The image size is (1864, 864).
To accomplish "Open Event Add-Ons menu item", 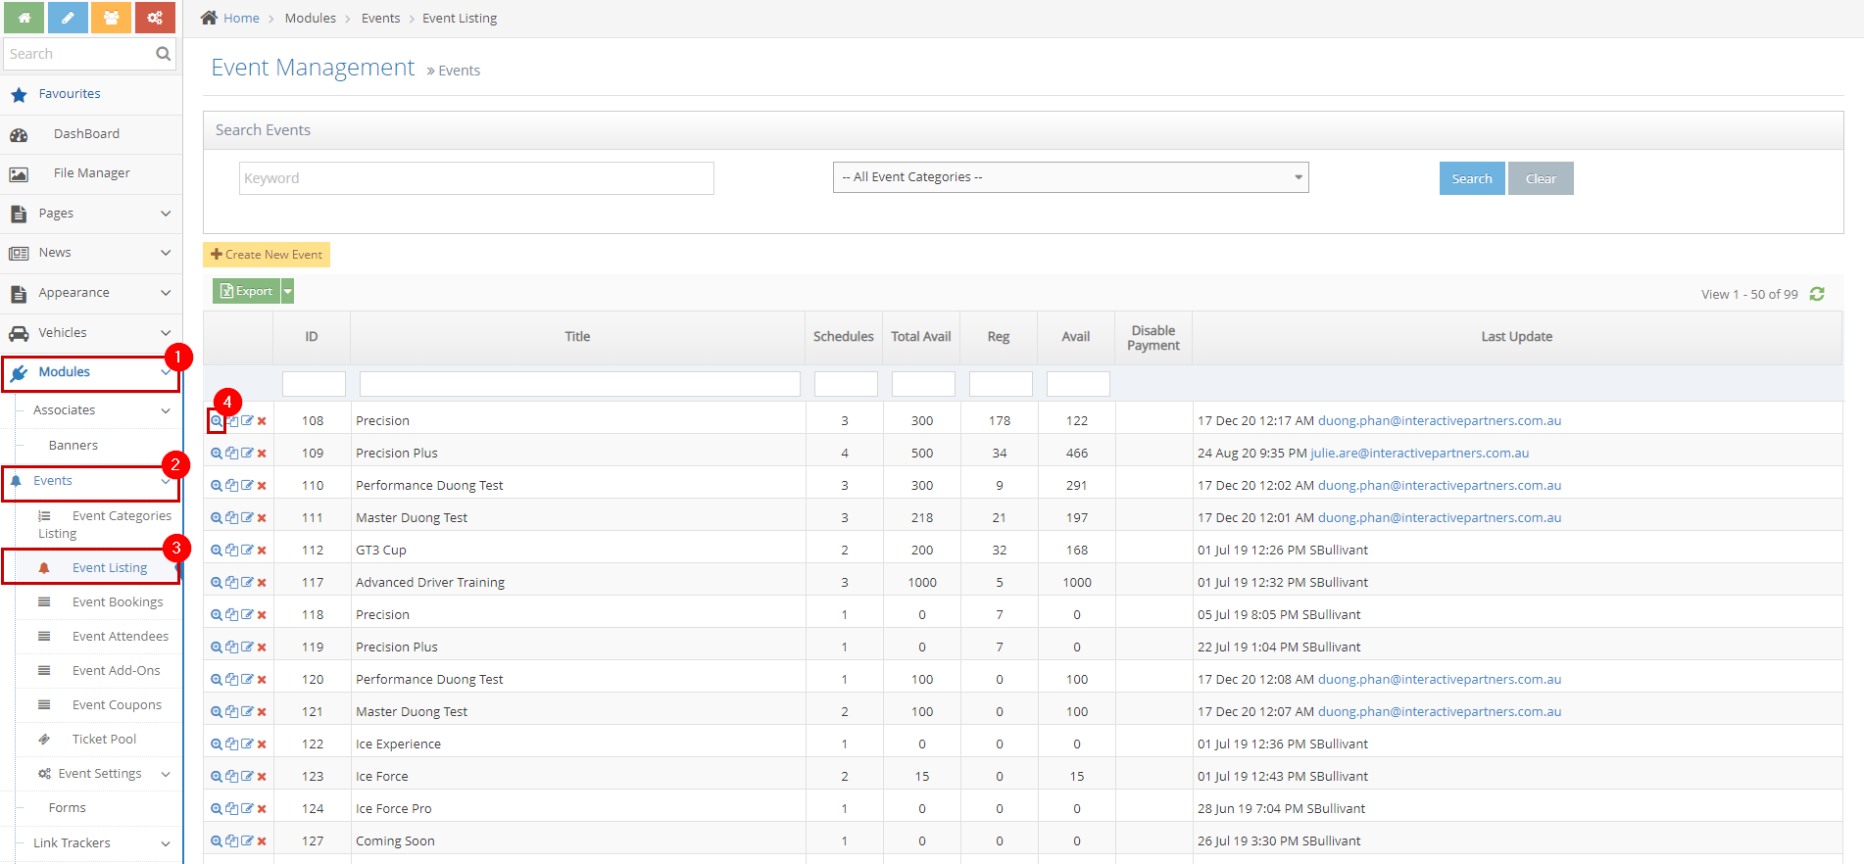I will [x=116, y=671].
